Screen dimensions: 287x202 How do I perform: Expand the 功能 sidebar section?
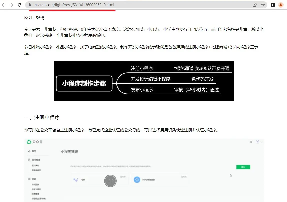[34, 179]
